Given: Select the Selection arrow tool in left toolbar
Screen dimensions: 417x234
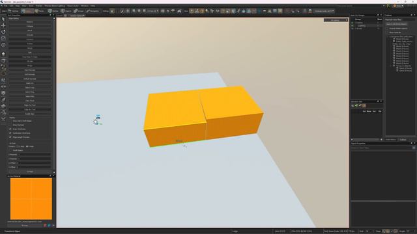Looking at the screenshot, I should point(3,19).
